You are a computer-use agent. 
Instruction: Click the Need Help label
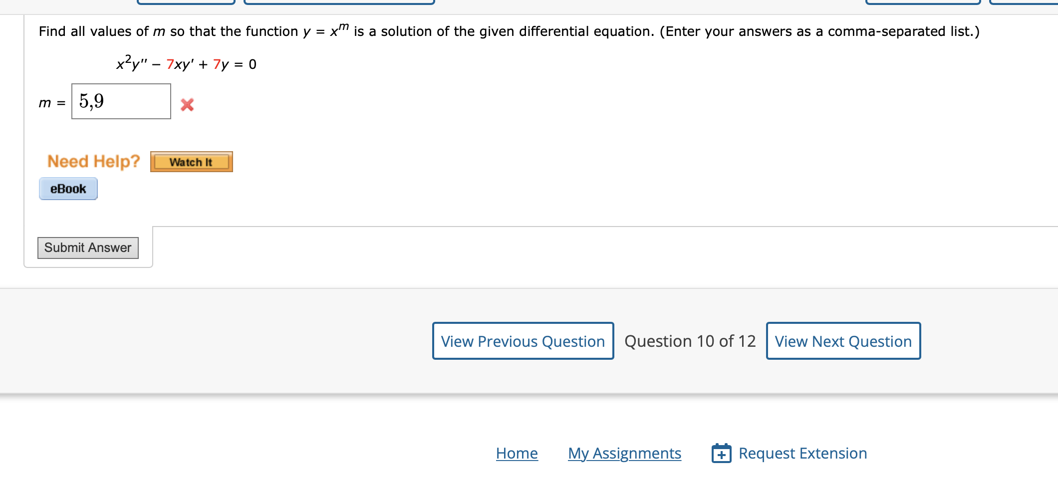point(93,160)
